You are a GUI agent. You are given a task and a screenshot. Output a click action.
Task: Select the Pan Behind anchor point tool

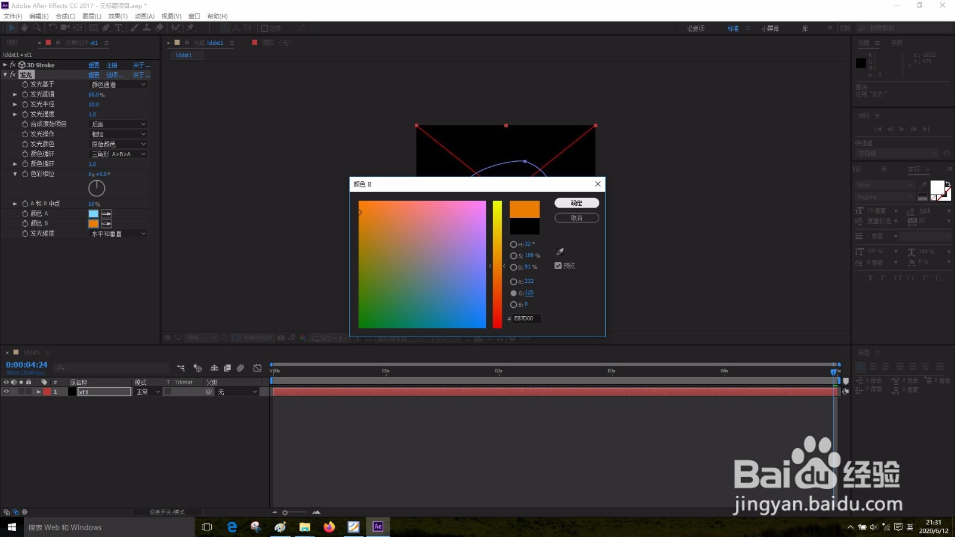(x=78, y=28)
